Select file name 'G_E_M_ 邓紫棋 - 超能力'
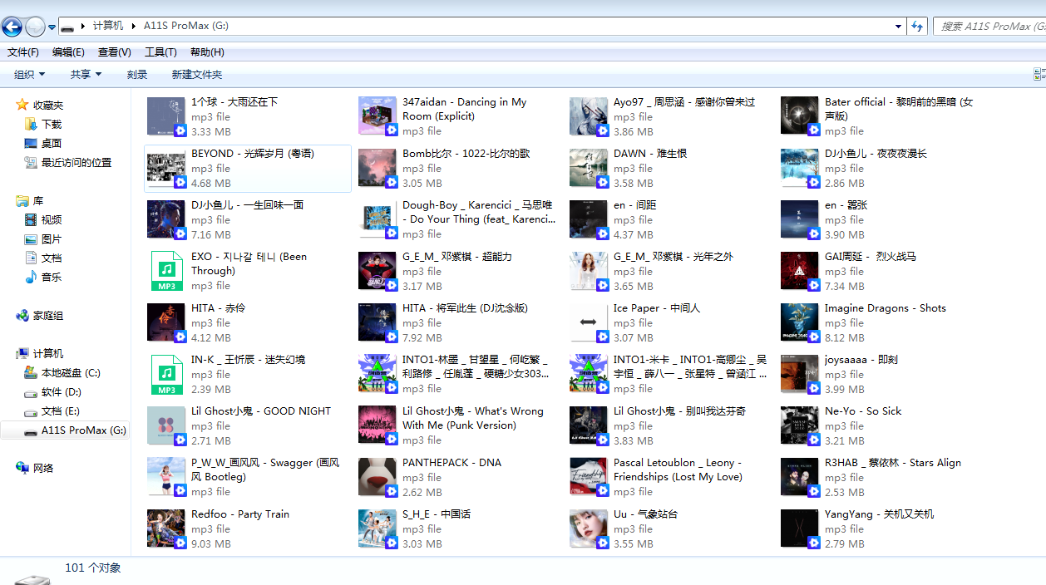The height and width of the screenshot is (585, 1046). point(457,257)
